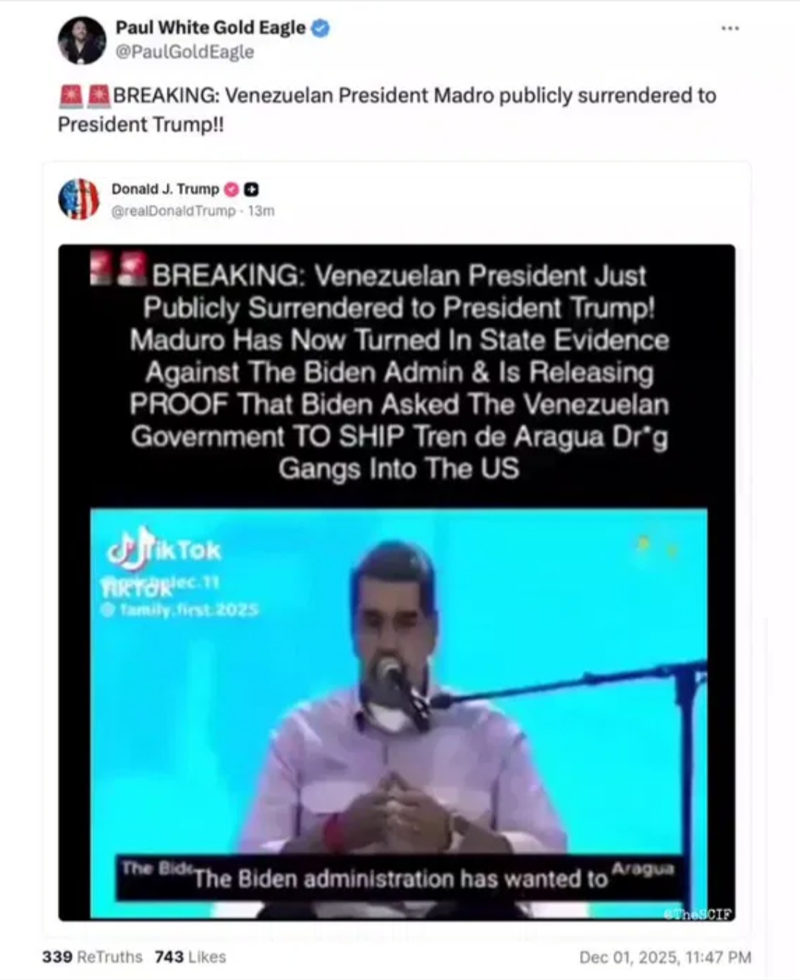Viewport: 800px width, 980px height.
Task: View the 743 Likes list
Action: (x=190, y=957)
